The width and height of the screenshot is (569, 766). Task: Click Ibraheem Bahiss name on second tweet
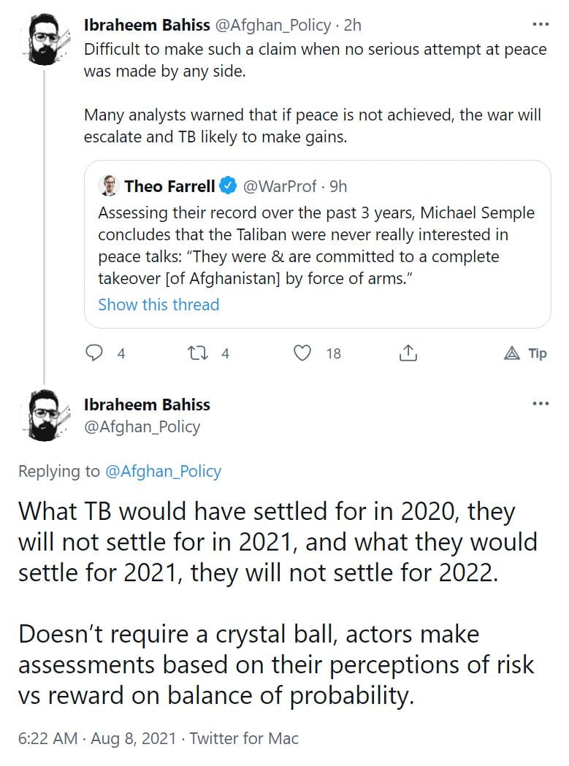[x=147, y=405]
